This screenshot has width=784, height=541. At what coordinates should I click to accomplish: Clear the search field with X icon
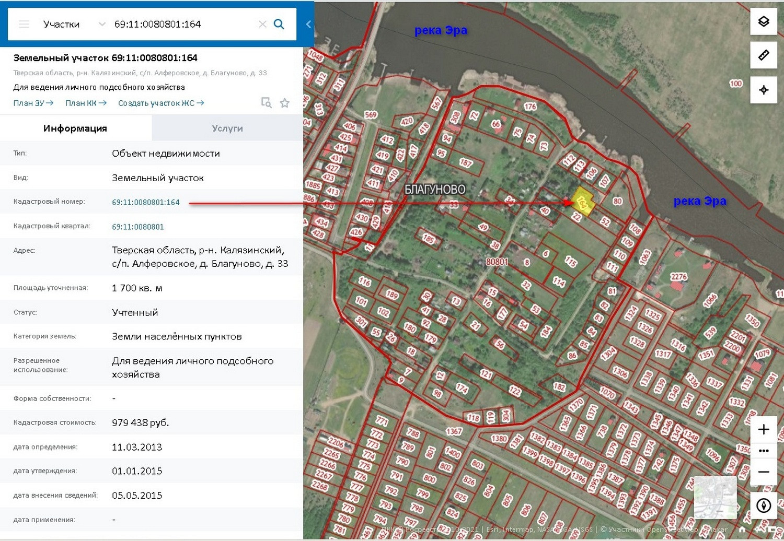[262, 24]
